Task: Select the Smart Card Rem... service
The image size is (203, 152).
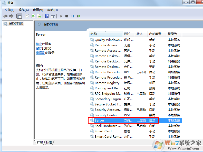Action: pyautogui.click(x=108, y=136)
